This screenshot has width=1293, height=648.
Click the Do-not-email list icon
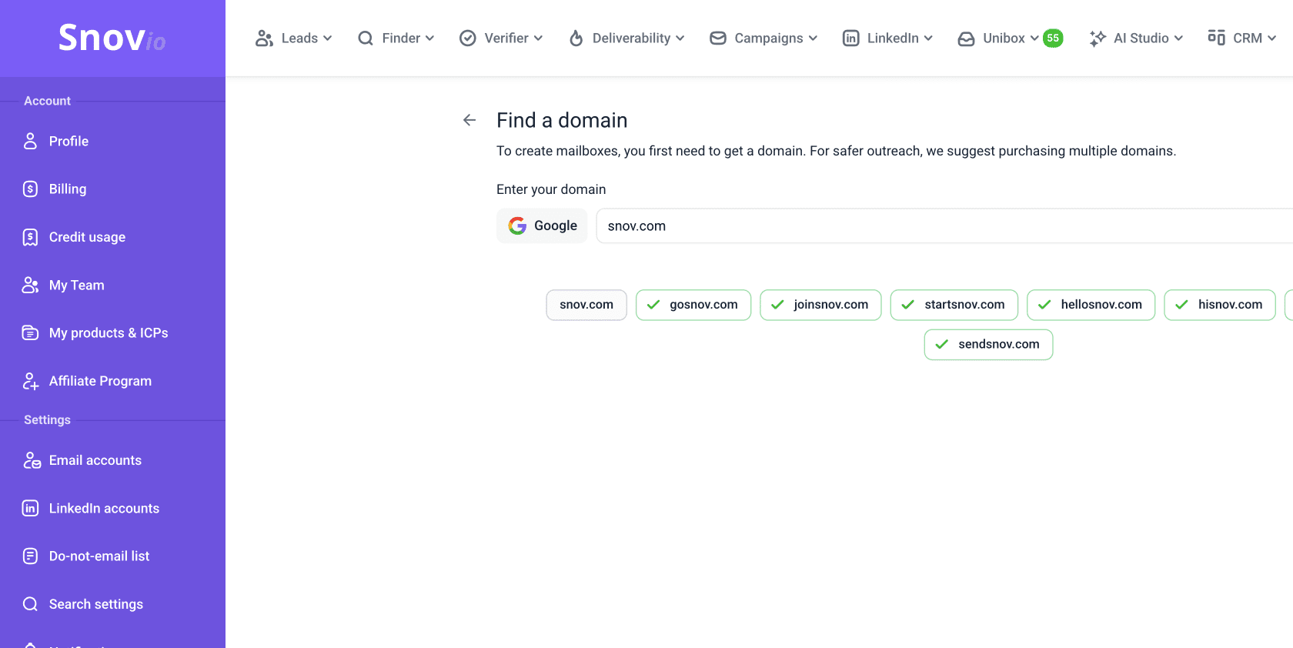30,556
